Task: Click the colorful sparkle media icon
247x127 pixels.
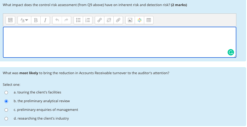Action: tap(139, 20)
